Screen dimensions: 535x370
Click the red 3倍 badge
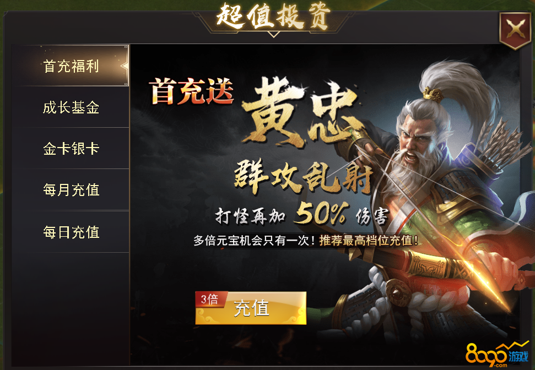209,300
